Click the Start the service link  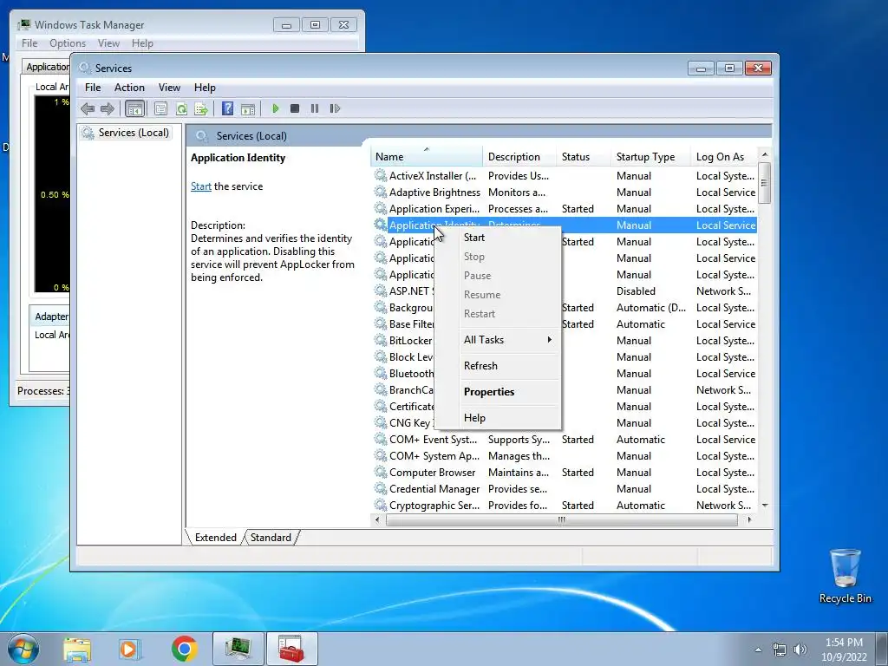point(200,186)
